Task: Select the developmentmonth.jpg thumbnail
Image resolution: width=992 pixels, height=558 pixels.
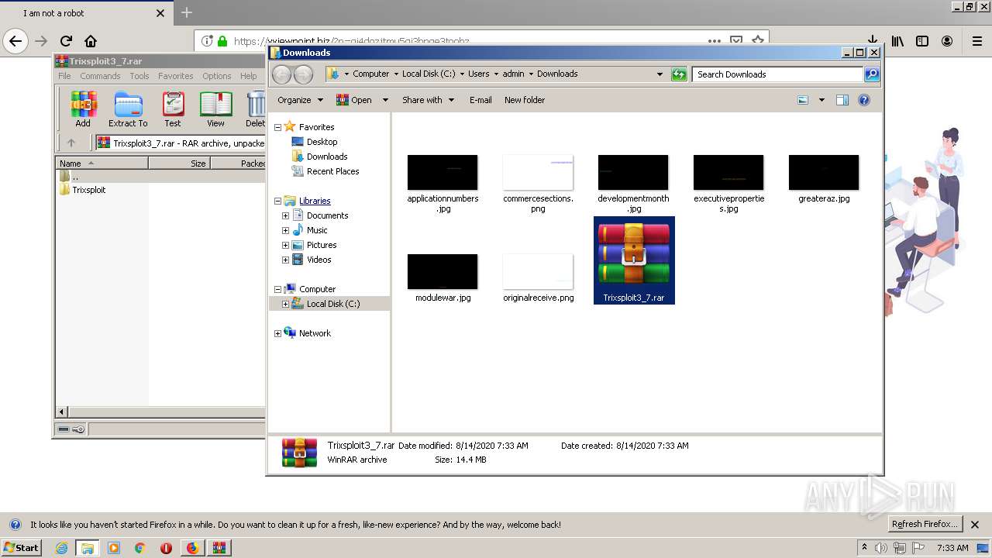Action: click(x=633, y=172)
